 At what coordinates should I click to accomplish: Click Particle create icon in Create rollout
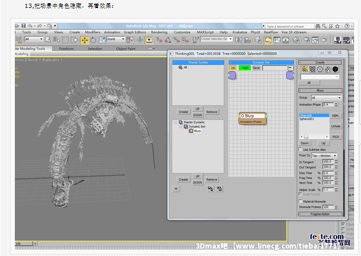[305, 69]
